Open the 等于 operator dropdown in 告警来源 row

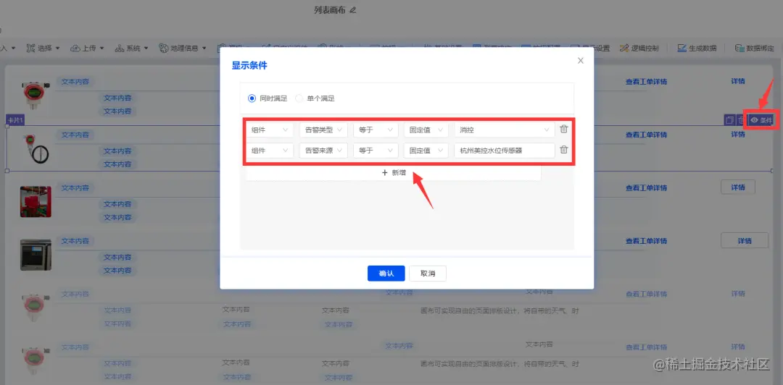tap(376, 150)
